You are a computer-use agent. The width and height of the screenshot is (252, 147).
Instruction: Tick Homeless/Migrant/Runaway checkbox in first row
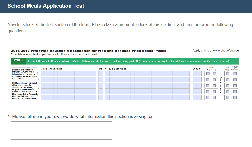[235, 74]
